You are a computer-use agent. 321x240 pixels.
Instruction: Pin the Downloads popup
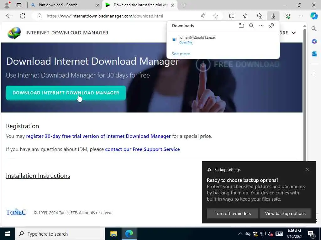(x=271, y=26)
